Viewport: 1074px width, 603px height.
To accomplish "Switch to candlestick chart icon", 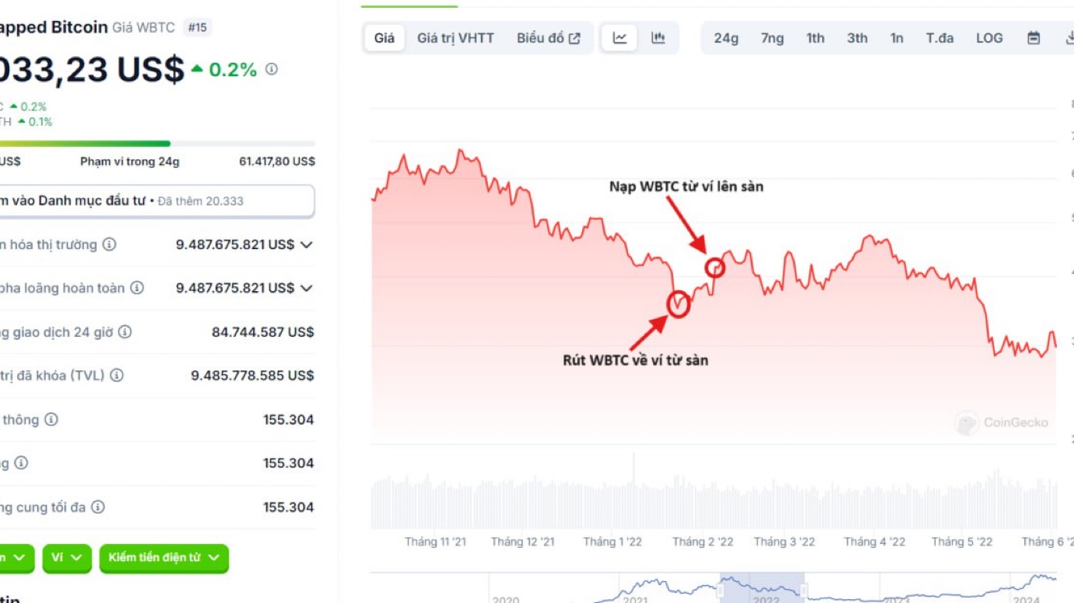I will click(x=658, y=38).
